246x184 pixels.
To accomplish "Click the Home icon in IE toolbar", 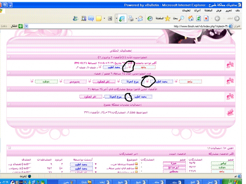I will (191, 18).
